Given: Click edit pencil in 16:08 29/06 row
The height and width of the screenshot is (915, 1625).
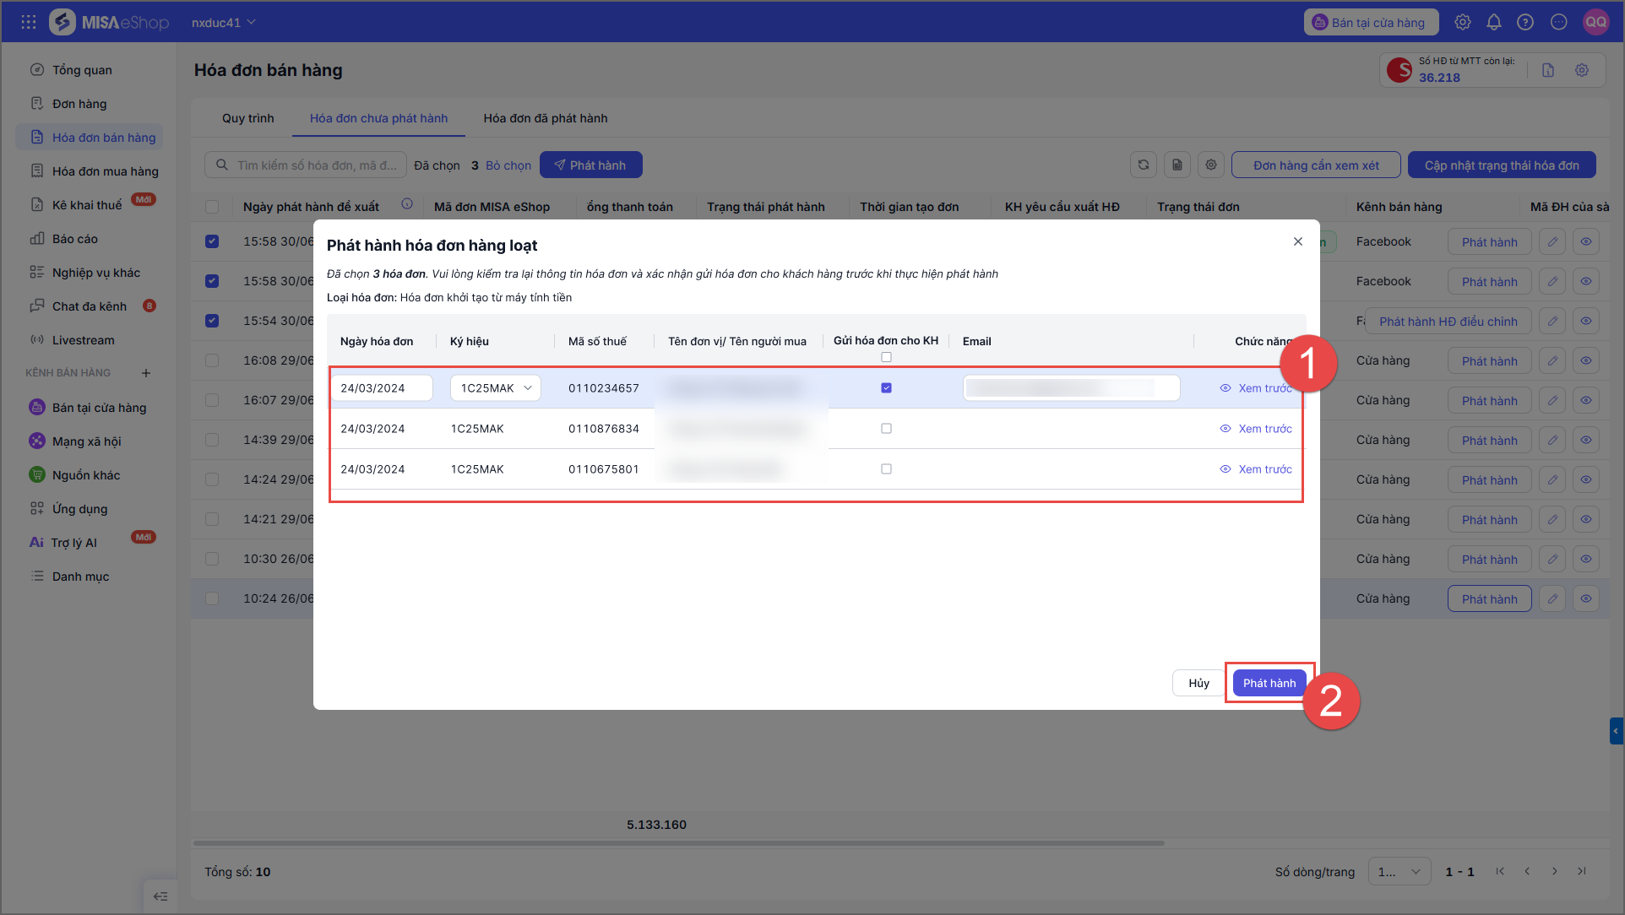Looking at the screenshot, I should pos(1552,360).
